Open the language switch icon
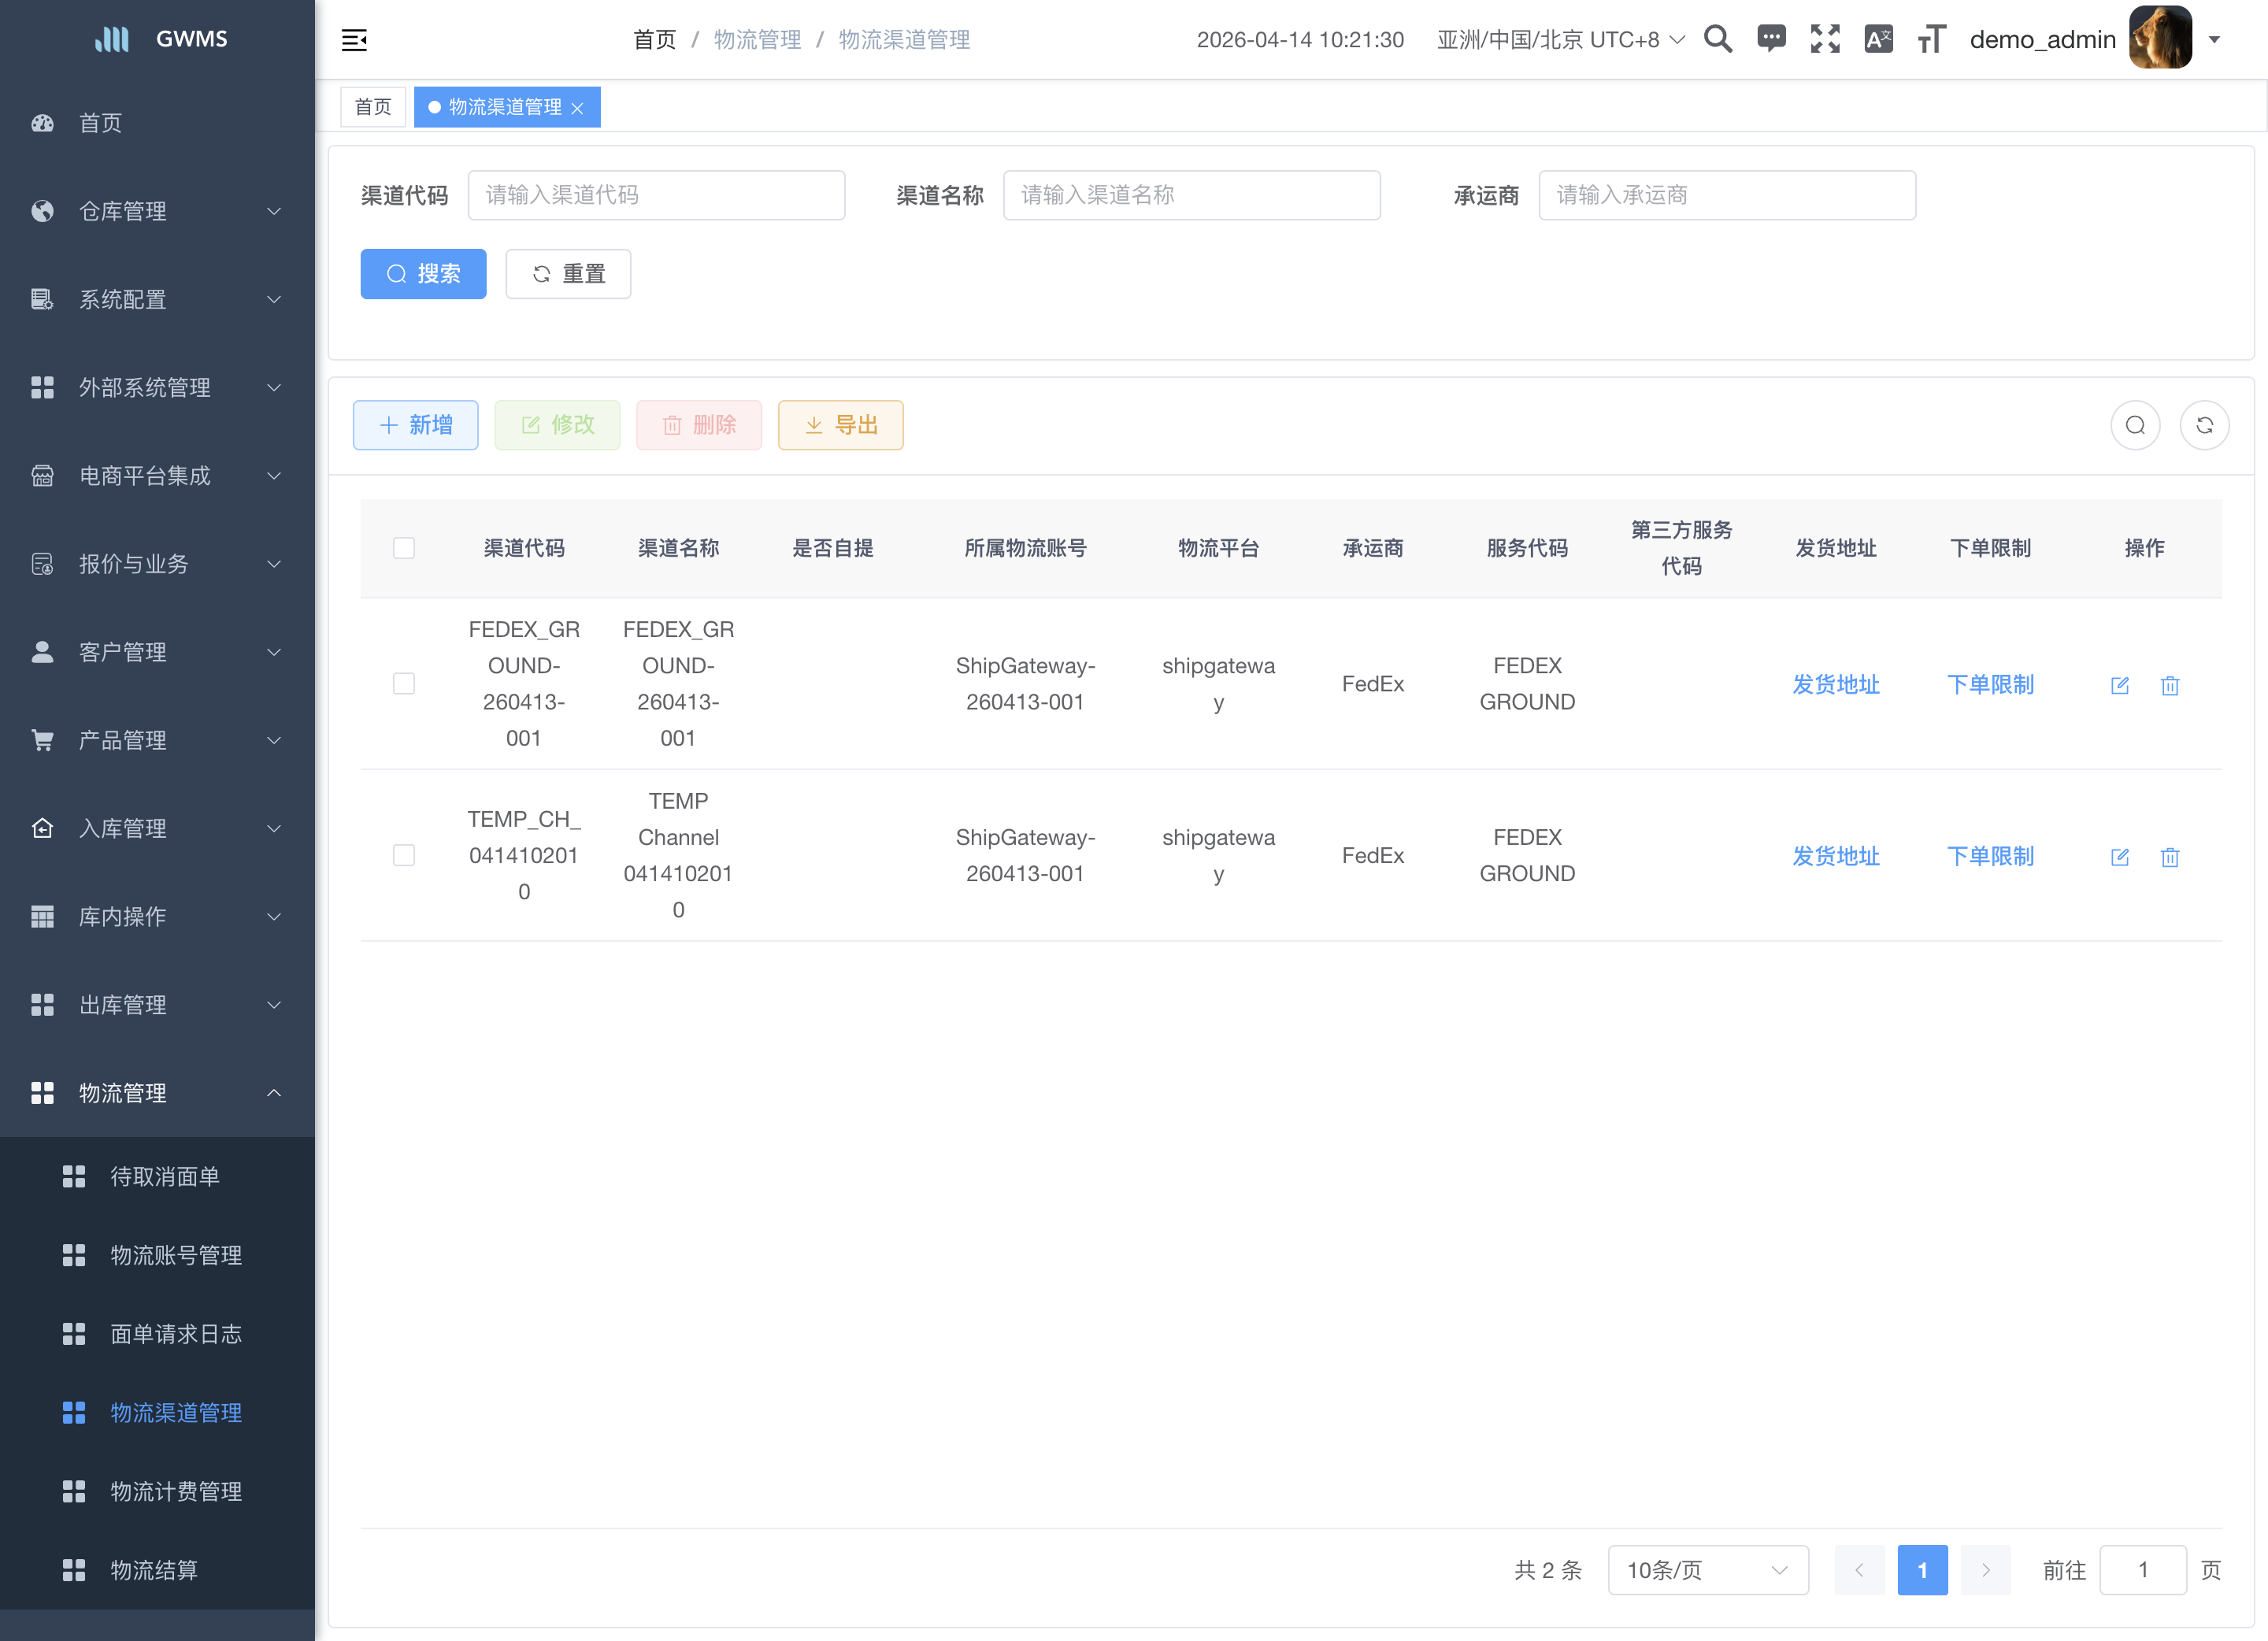Viewport: 2268px width, 1641px height. click(1878, 39)
